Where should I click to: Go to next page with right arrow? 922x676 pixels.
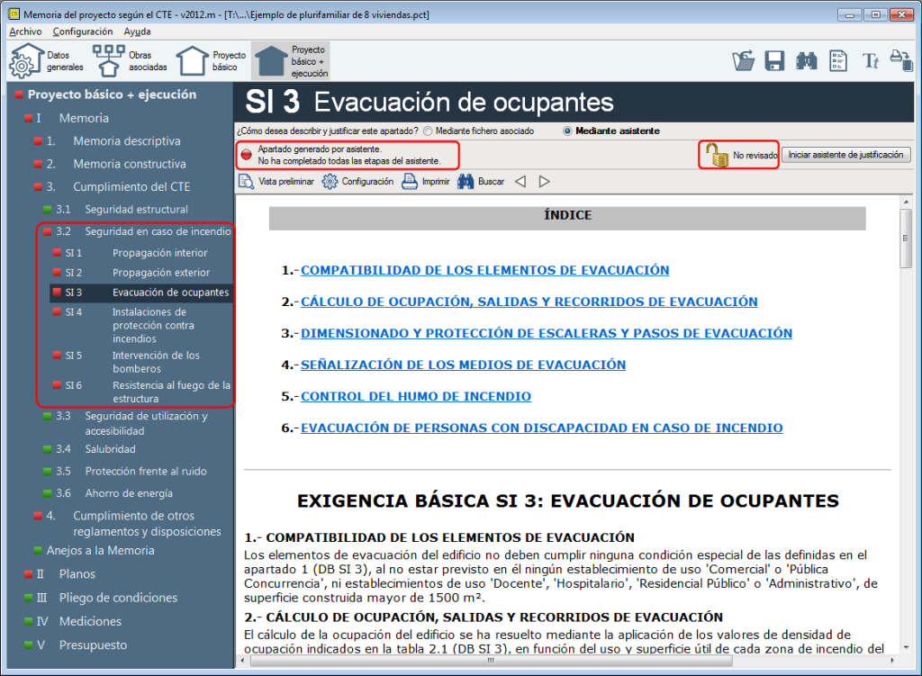545,182
